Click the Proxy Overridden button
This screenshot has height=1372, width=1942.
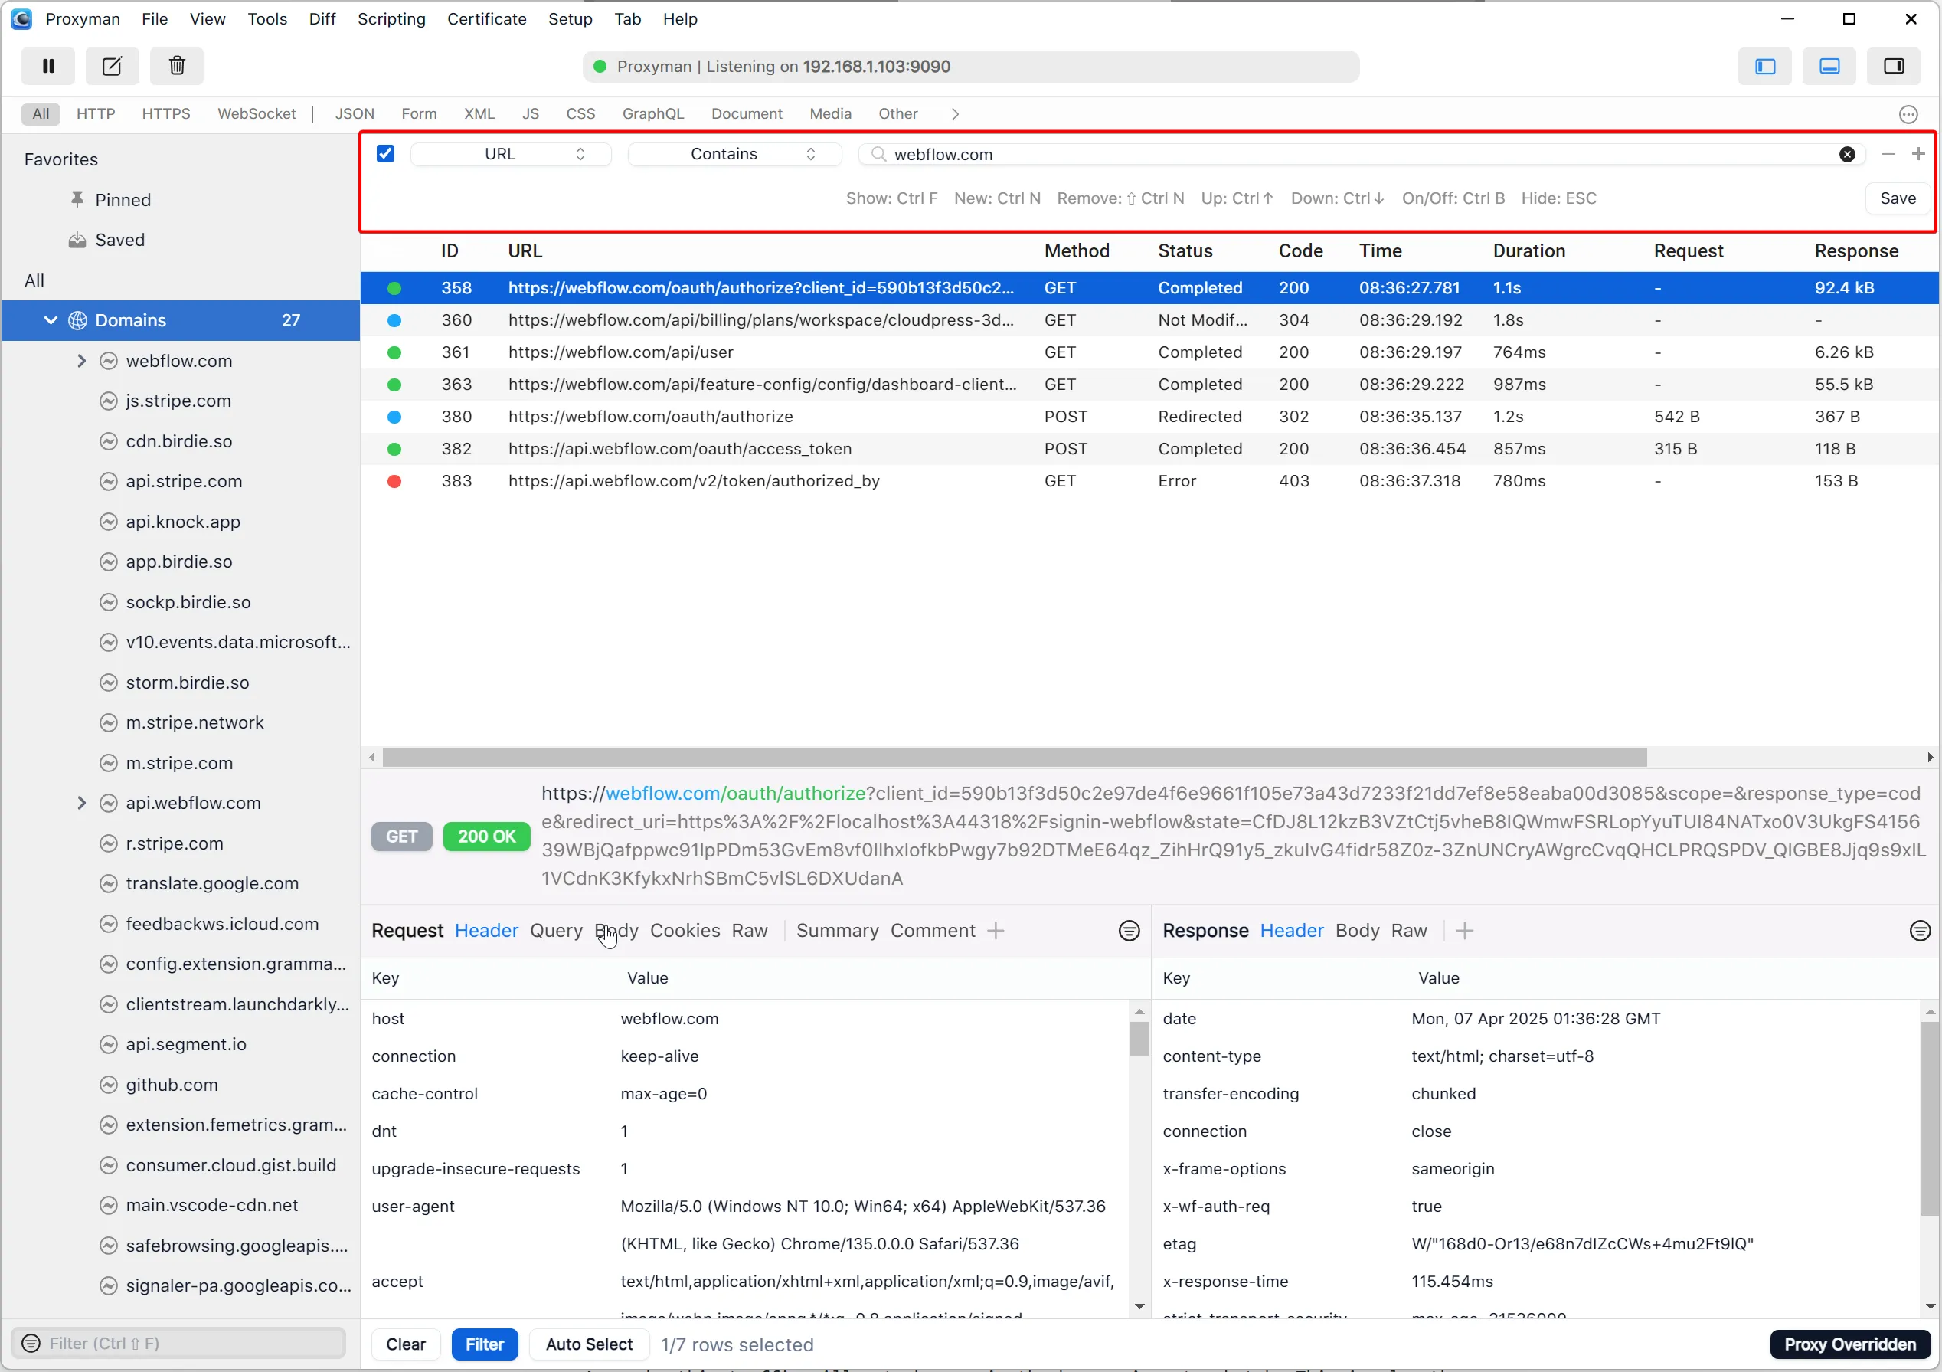[1849, 1344]
